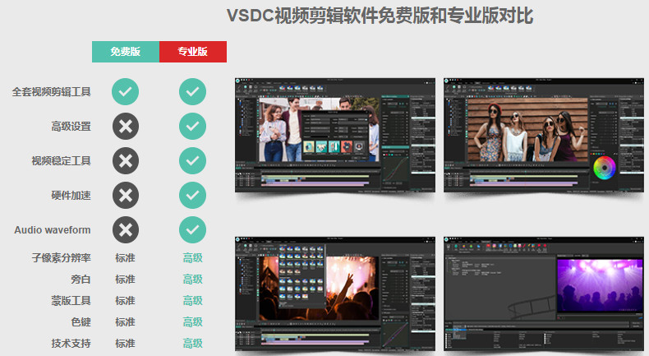Select the 专业版 column header

click(x=193, y=52)
